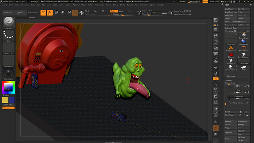
Task: Click the Duplicate subtool button
Action: 231,132
